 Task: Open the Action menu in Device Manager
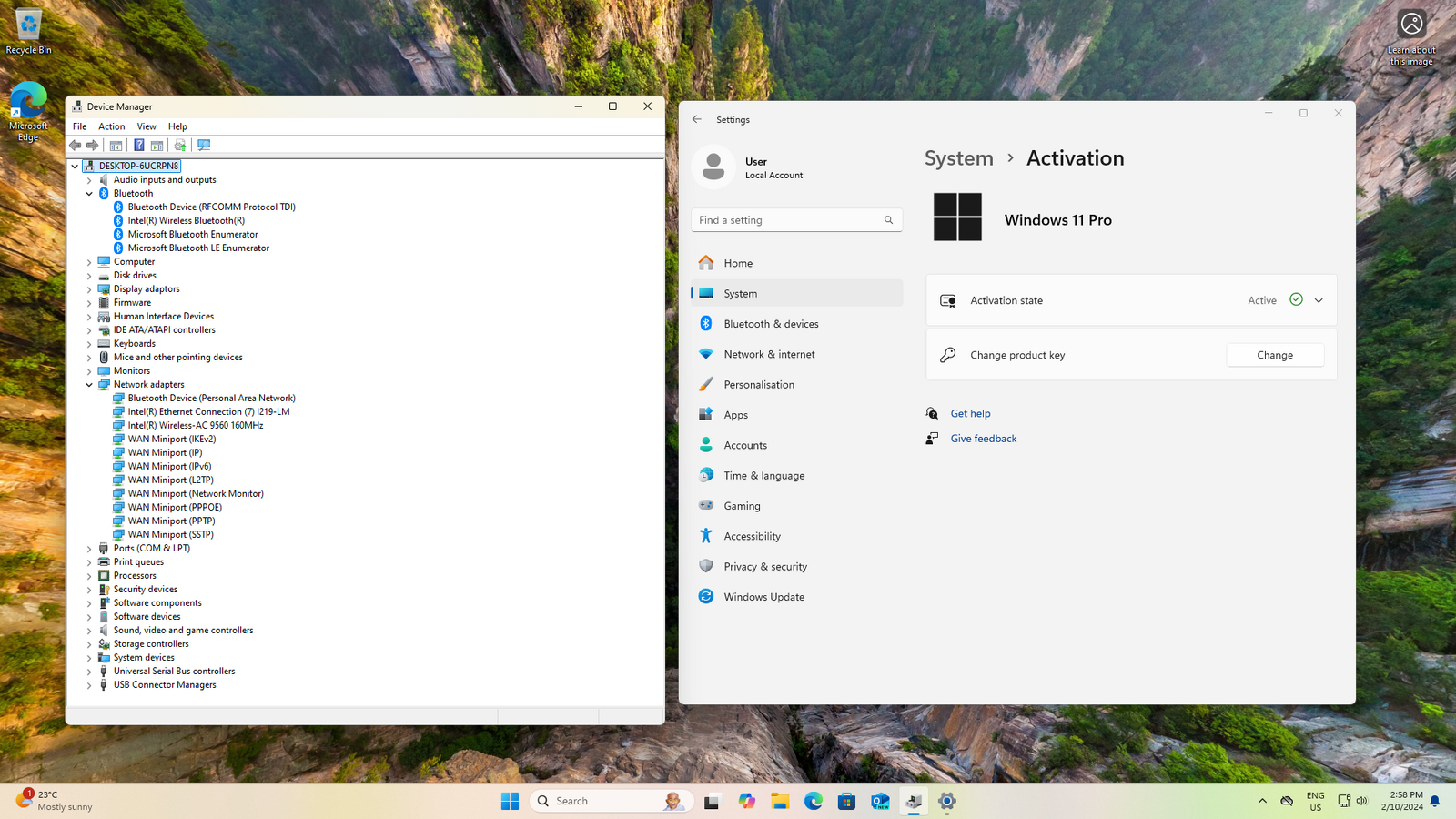(x=112, y=126)
